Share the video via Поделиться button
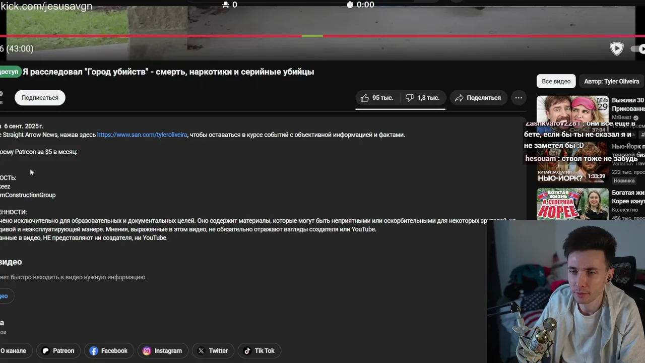645x363 pixels. click(478, 98)
